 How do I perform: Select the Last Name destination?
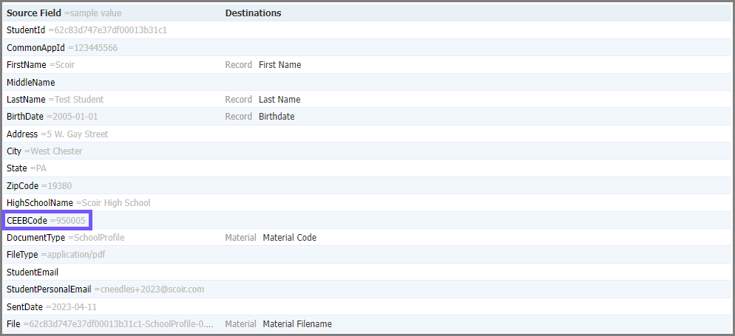[x=280, y=100]
